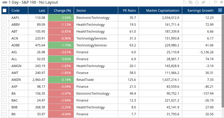Click the Earnings Growth column header
The image size is (224, 118).
click(x=200, y=10)
